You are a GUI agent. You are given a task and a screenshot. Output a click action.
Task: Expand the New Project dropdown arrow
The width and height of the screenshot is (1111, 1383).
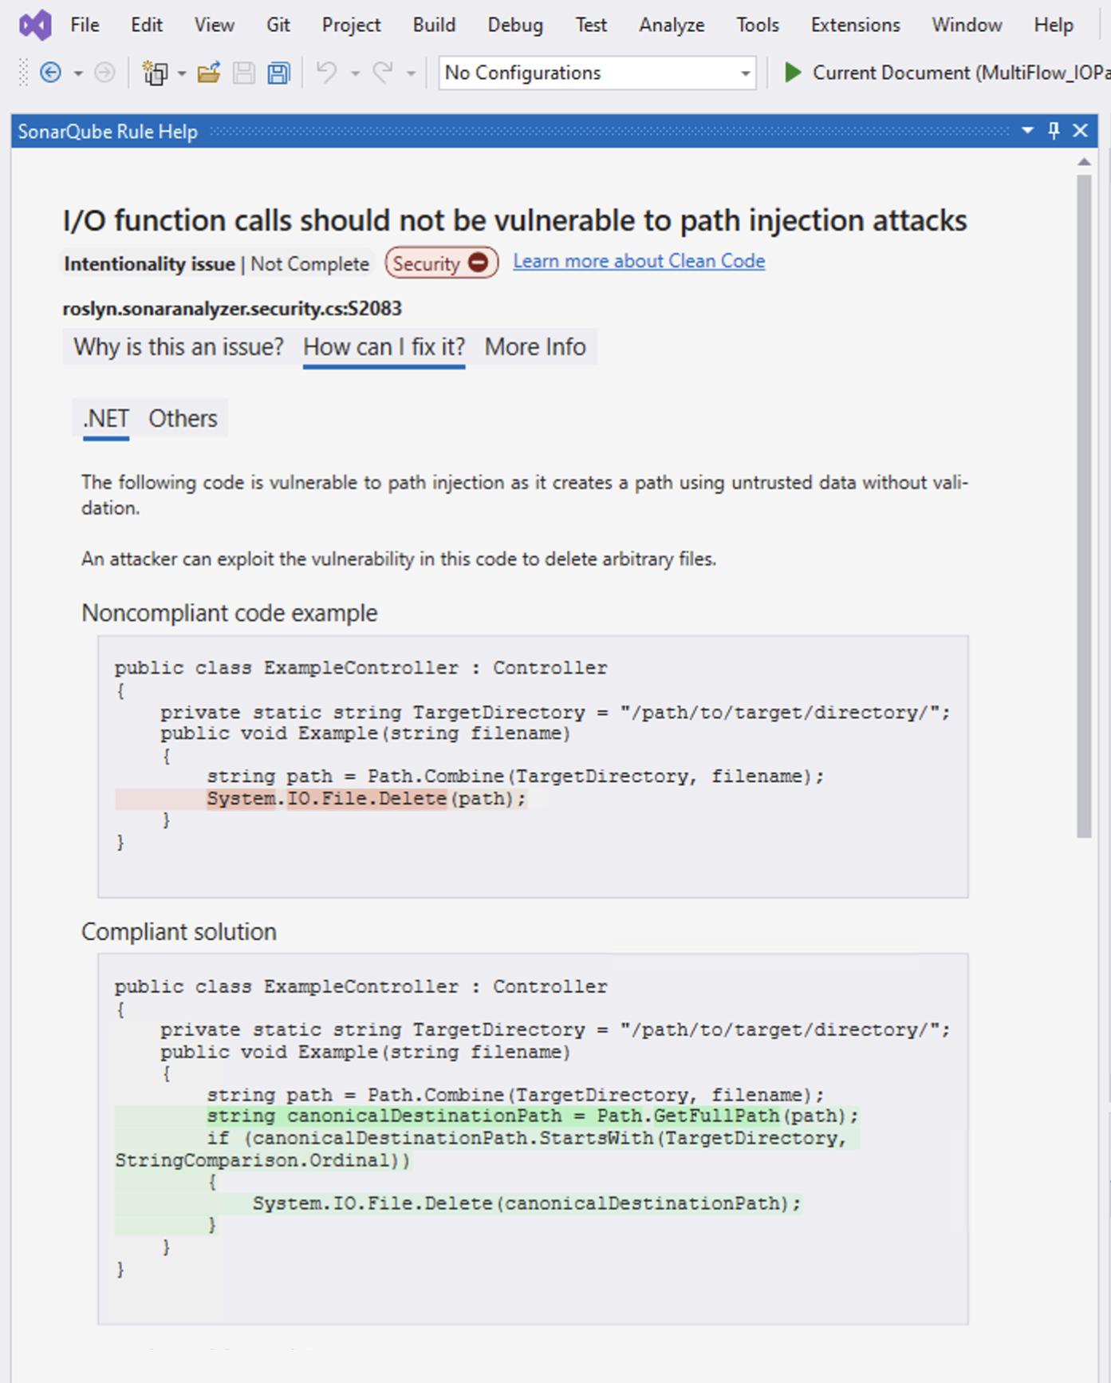point(182,74)
